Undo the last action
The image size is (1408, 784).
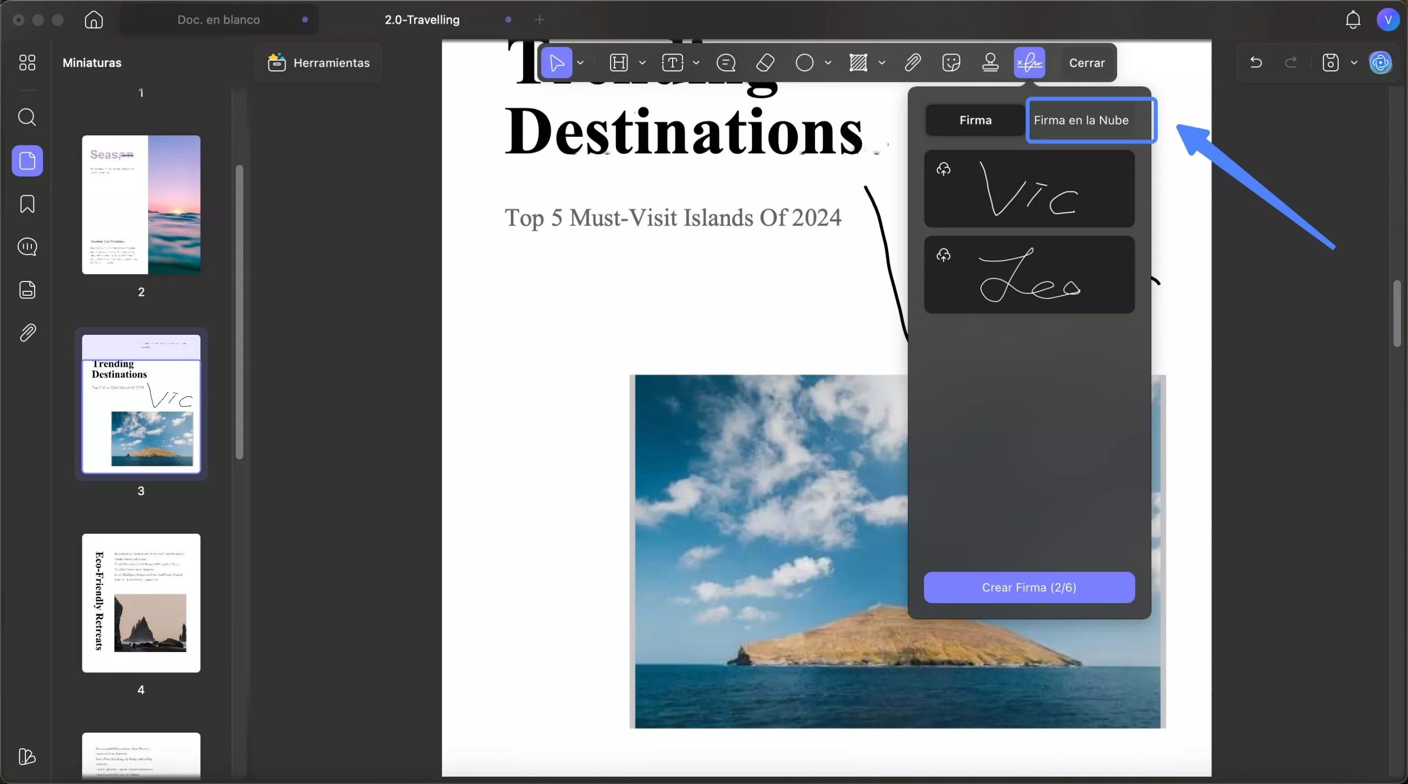(x=1256, y=63)
